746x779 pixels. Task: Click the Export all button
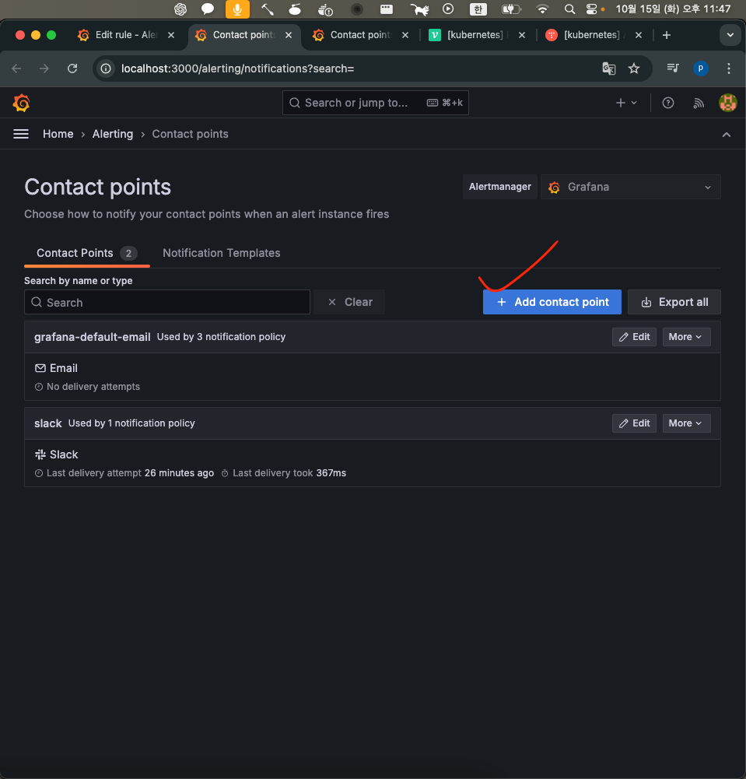tap(674, 302)
